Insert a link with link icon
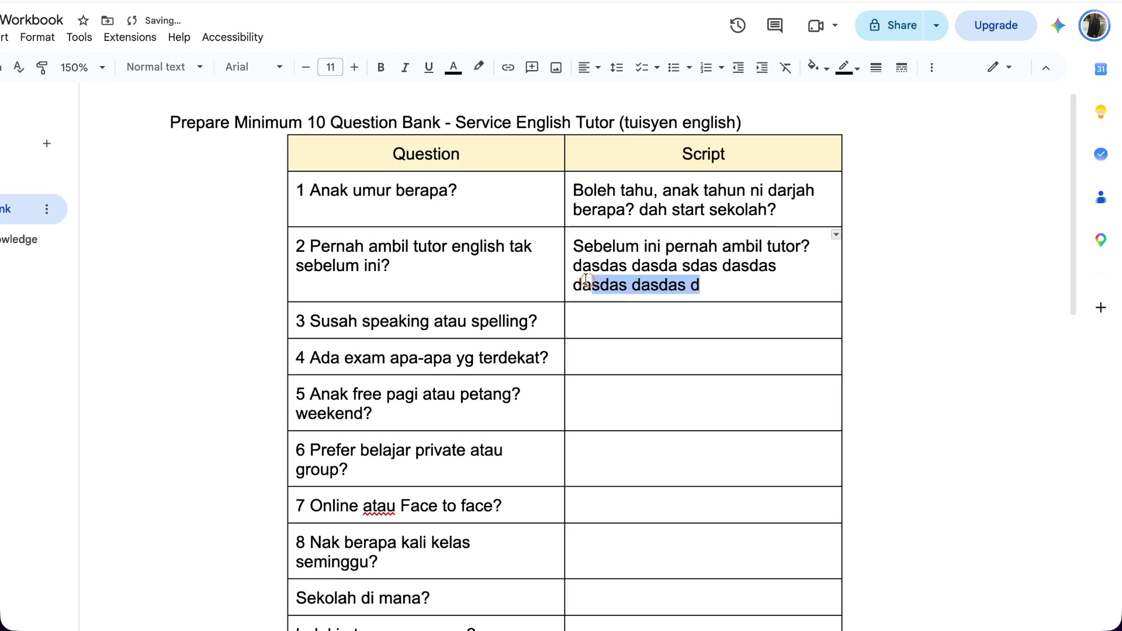1122x631 pixels. point(508,67)
